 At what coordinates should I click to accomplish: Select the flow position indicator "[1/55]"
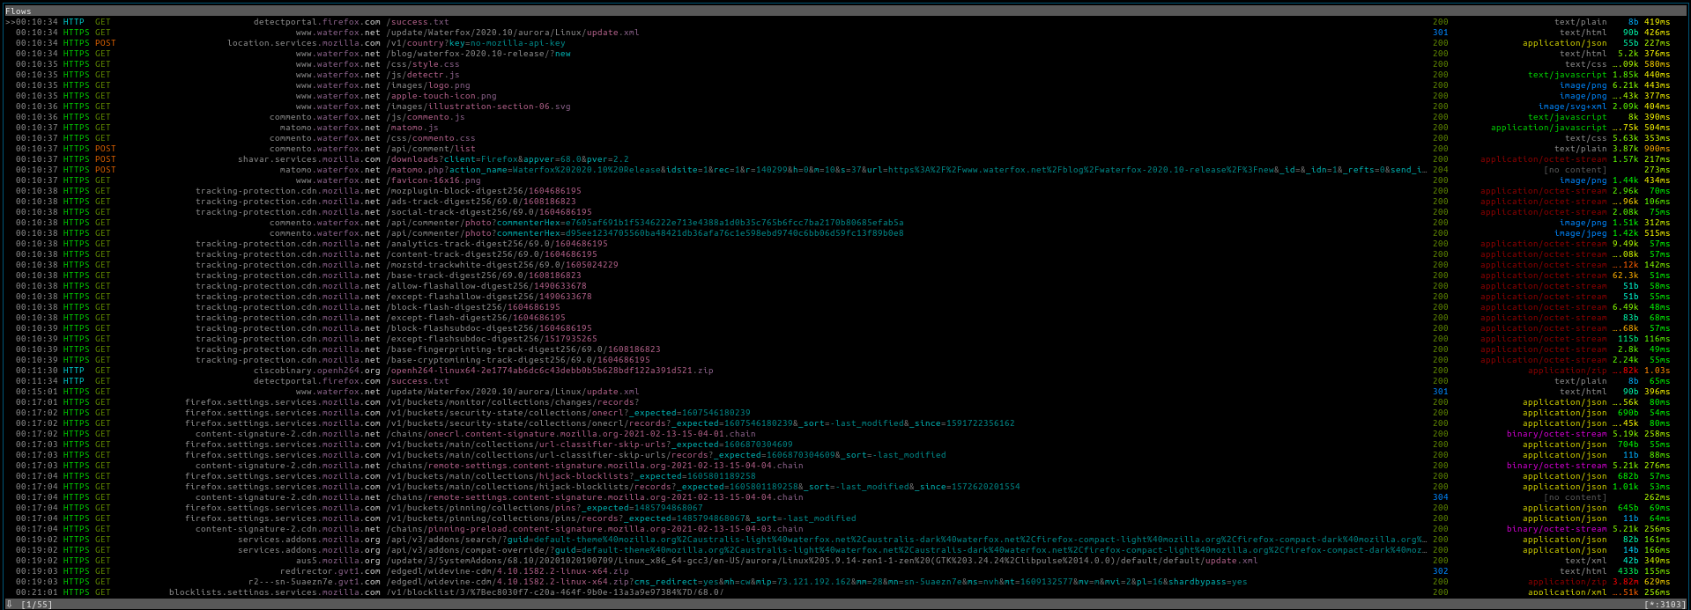pyautogui.click(x=36, y=605)
